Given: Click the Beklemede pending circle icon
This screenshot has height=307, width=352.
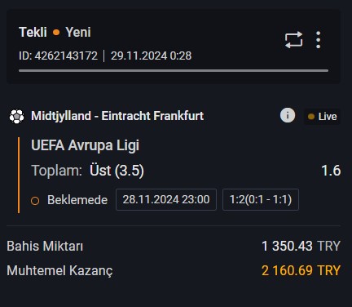Looking at the screenshot, I should [x=35, y=201].
